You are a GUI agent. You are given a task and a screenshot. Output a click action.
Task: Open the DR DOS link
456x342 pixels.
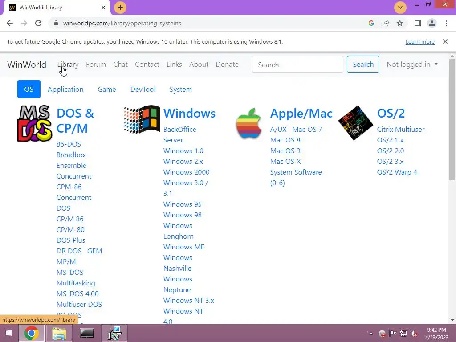pyautogui.click(x=69, y=251)
